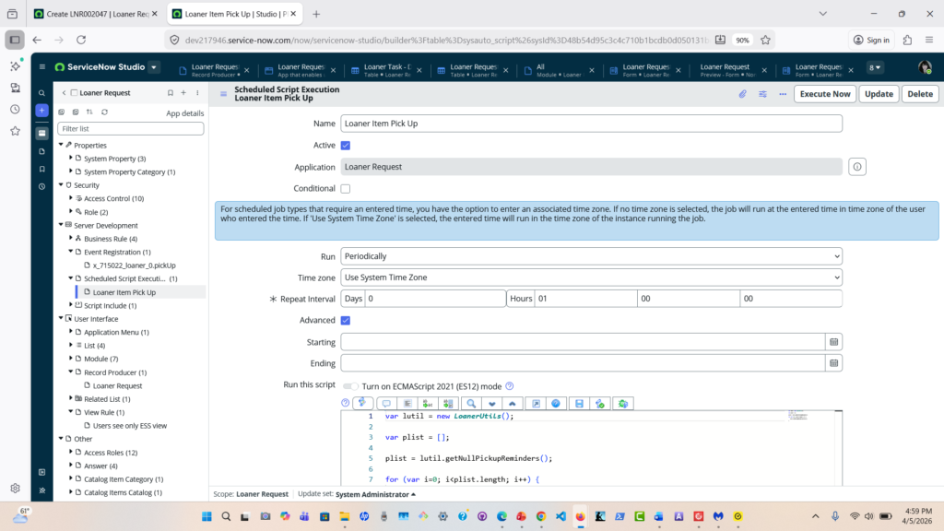The image size is (944, 531).
Task: Enable the Conditional checkbox
Action: pos(346,189)
